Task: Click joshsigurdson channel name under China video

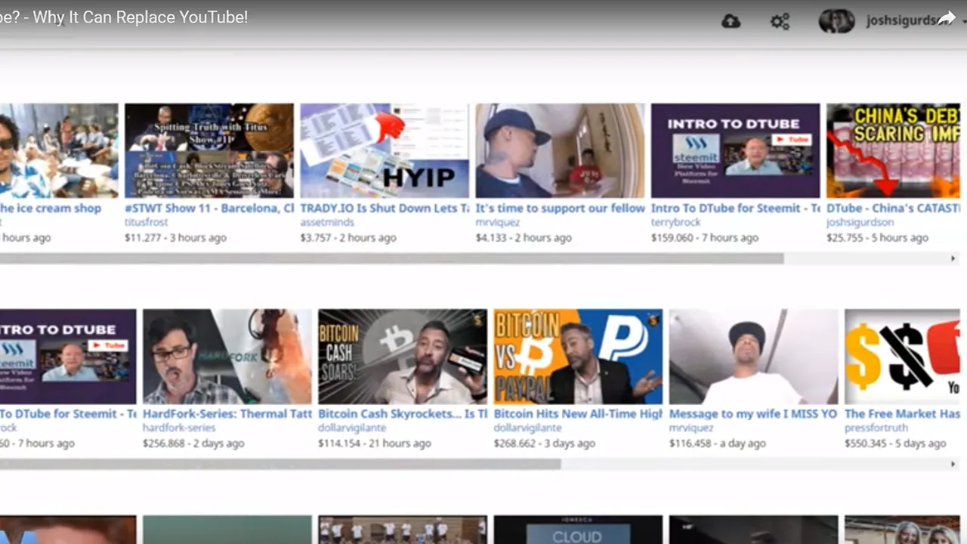Action: [860, 222]
